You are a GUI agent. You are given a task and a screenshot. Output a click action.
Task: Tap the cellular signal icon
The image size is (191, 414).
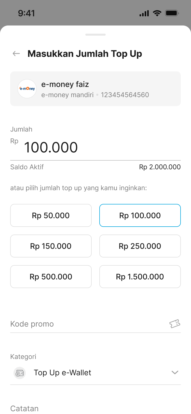pyautogui.click(x=144, y=13)
